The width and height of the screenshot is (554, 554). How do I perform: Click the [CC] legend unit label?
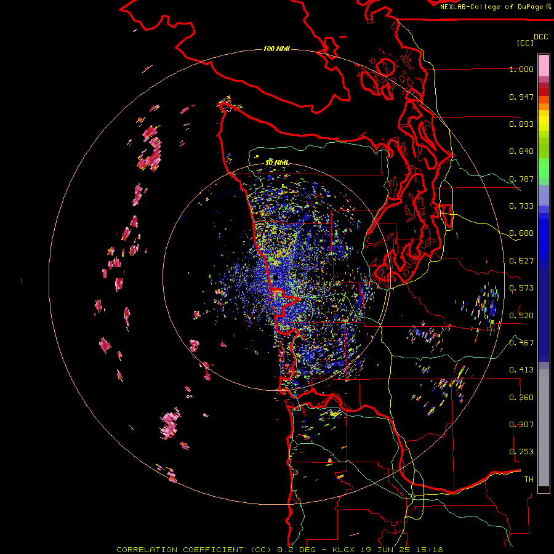[x=525, y=42]
